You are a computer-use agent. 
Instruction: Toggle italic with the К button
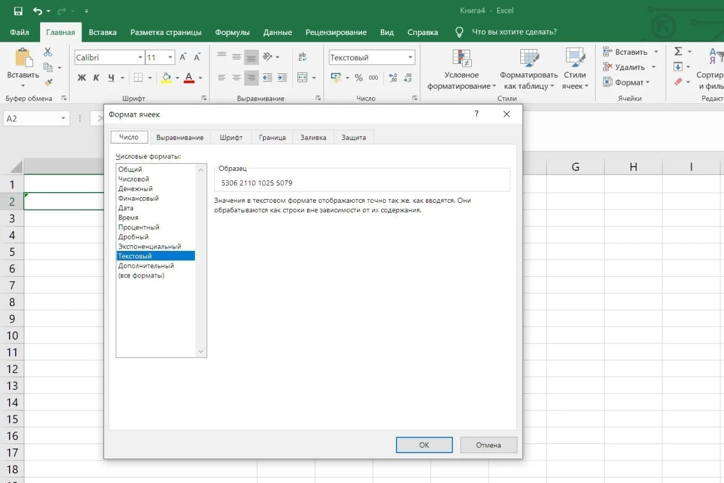[x=96, y=77]
